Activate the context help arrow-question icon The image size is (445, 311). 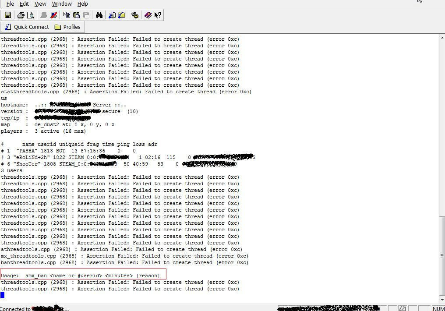click(x=158, y=15)
